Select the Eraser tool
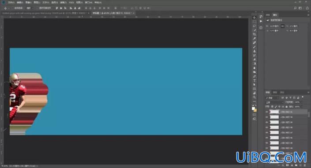 click(254, 60)
